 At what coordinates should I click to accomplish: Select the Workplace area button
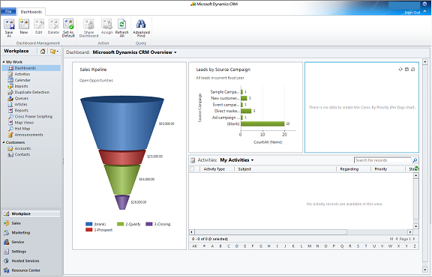pyautogui.click(x=31, y=213)
